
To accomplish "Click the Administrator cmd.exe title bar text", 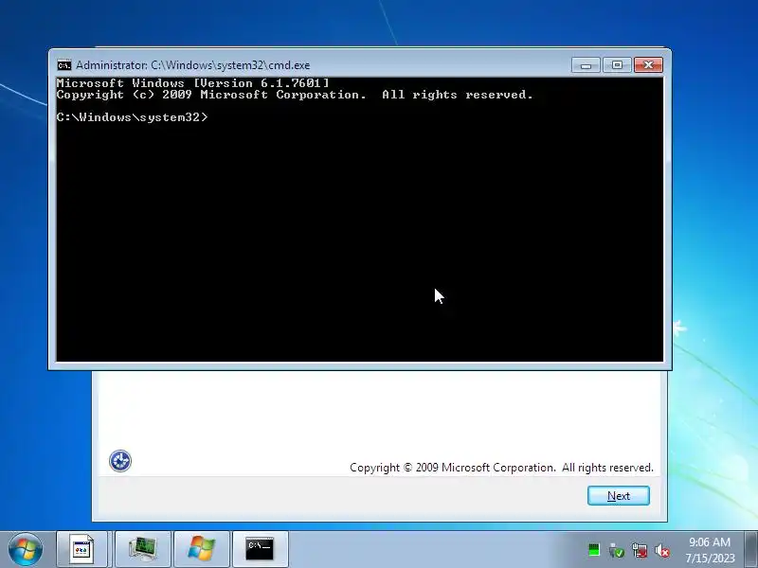I will (193, 65).
